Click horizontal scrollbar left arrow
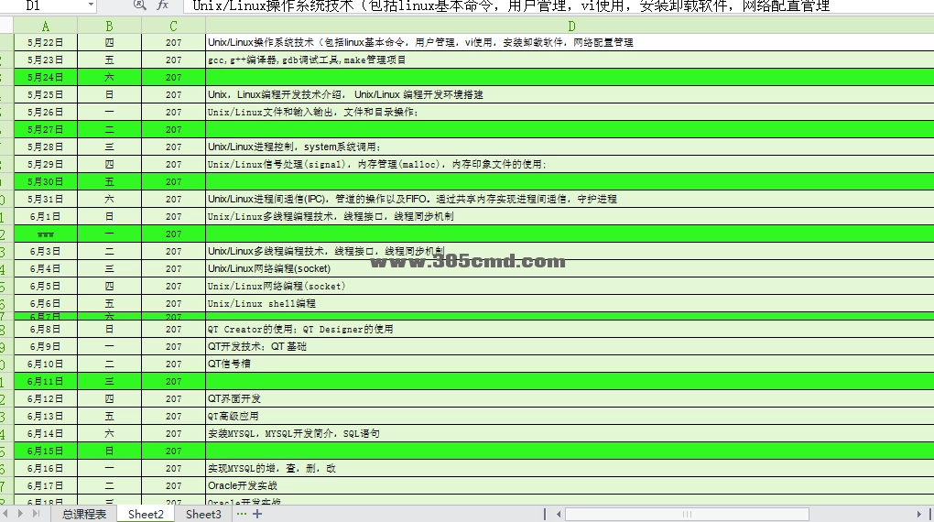Screen dimensions: 934x522 559,514
